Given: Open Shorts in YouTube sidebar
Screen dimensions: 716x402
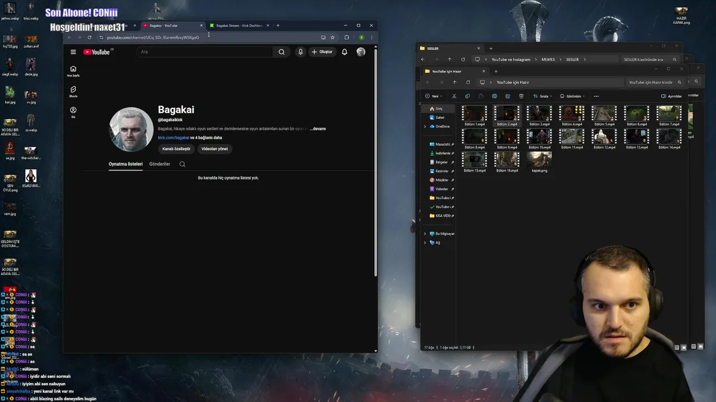Looking at the screenshot, I should pyautogui.click(x=73, y=92).
